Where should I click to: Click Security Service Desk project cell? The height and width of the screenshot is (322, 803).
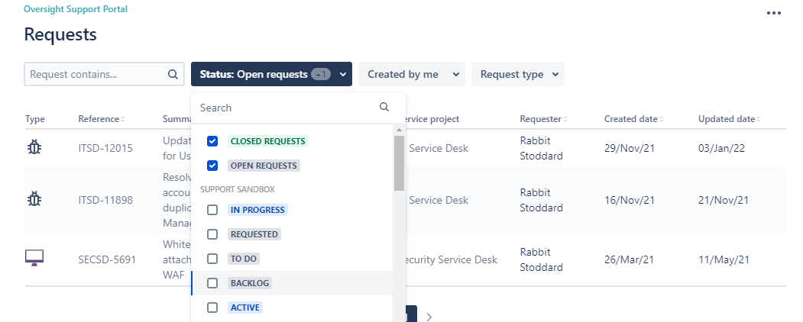tap(450, 259)
